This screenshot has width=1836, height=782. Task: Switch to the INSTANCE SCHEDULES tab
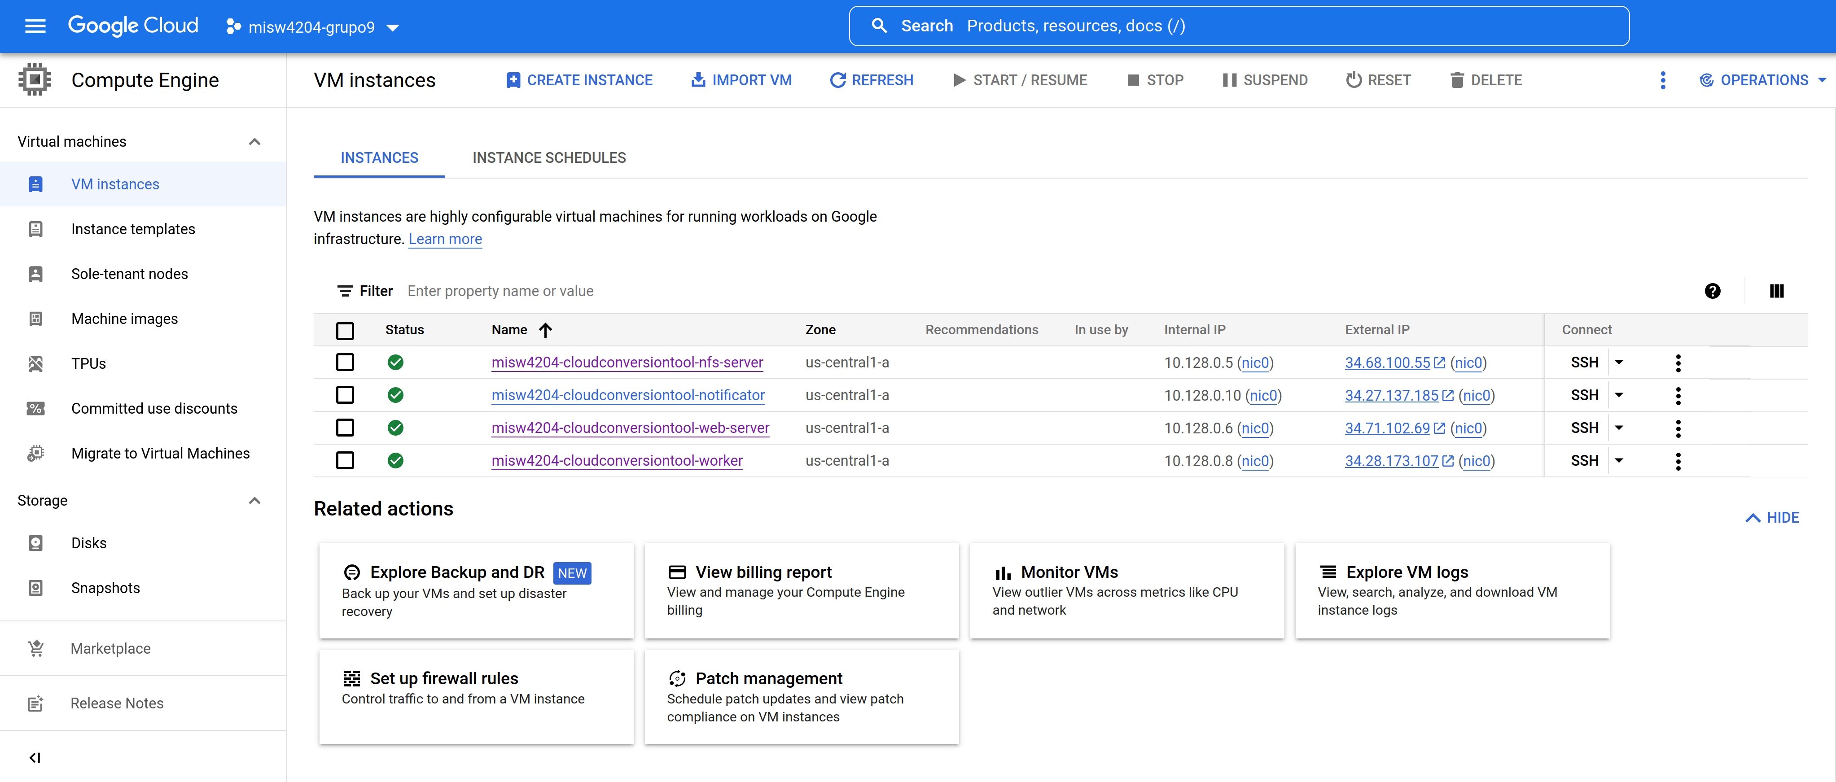pos(549,157)
